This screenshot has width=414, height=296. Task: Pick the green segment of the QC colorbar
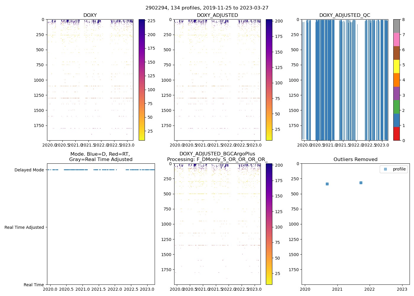tap(397, 107)
